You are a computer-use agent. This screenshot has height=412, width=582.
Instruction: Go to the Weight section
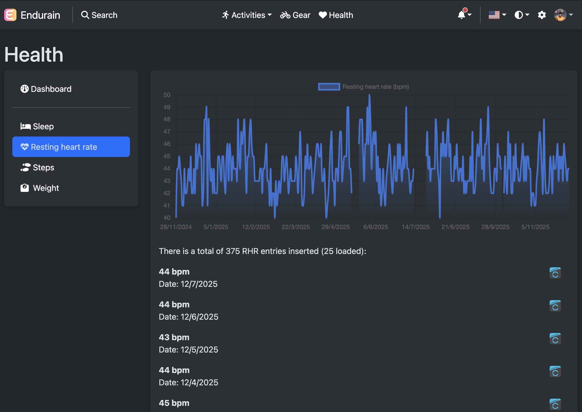(46, 188)
